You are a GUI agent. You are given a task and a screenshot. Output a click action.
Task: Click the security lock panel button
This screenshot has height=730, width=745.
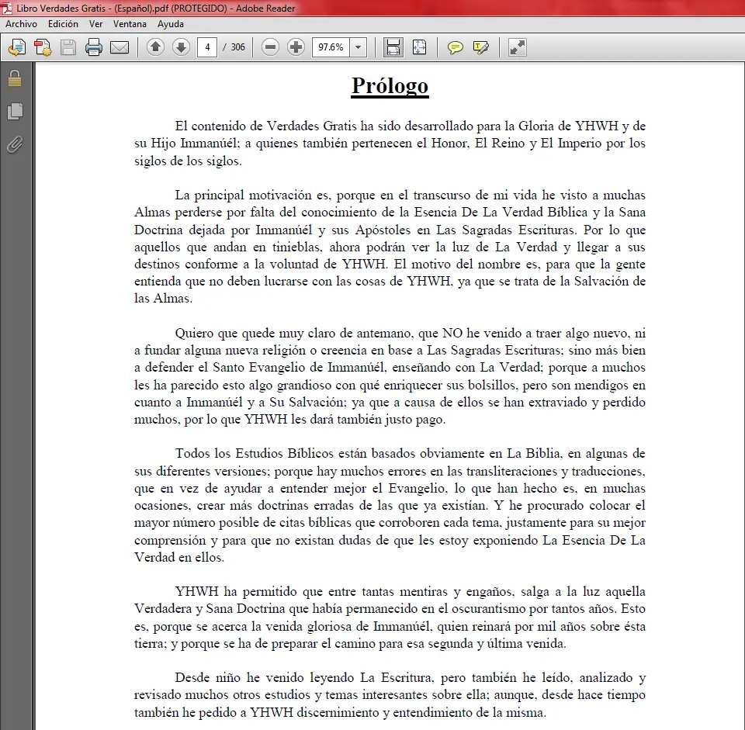click(x=15, y=78)
